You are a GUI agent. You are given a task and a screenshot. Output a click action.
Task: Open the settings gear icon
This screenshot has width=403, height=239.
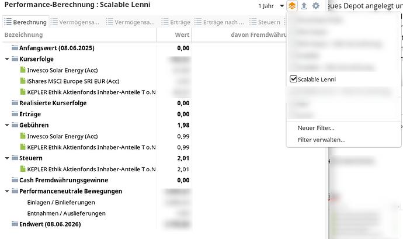coord(316,6)
